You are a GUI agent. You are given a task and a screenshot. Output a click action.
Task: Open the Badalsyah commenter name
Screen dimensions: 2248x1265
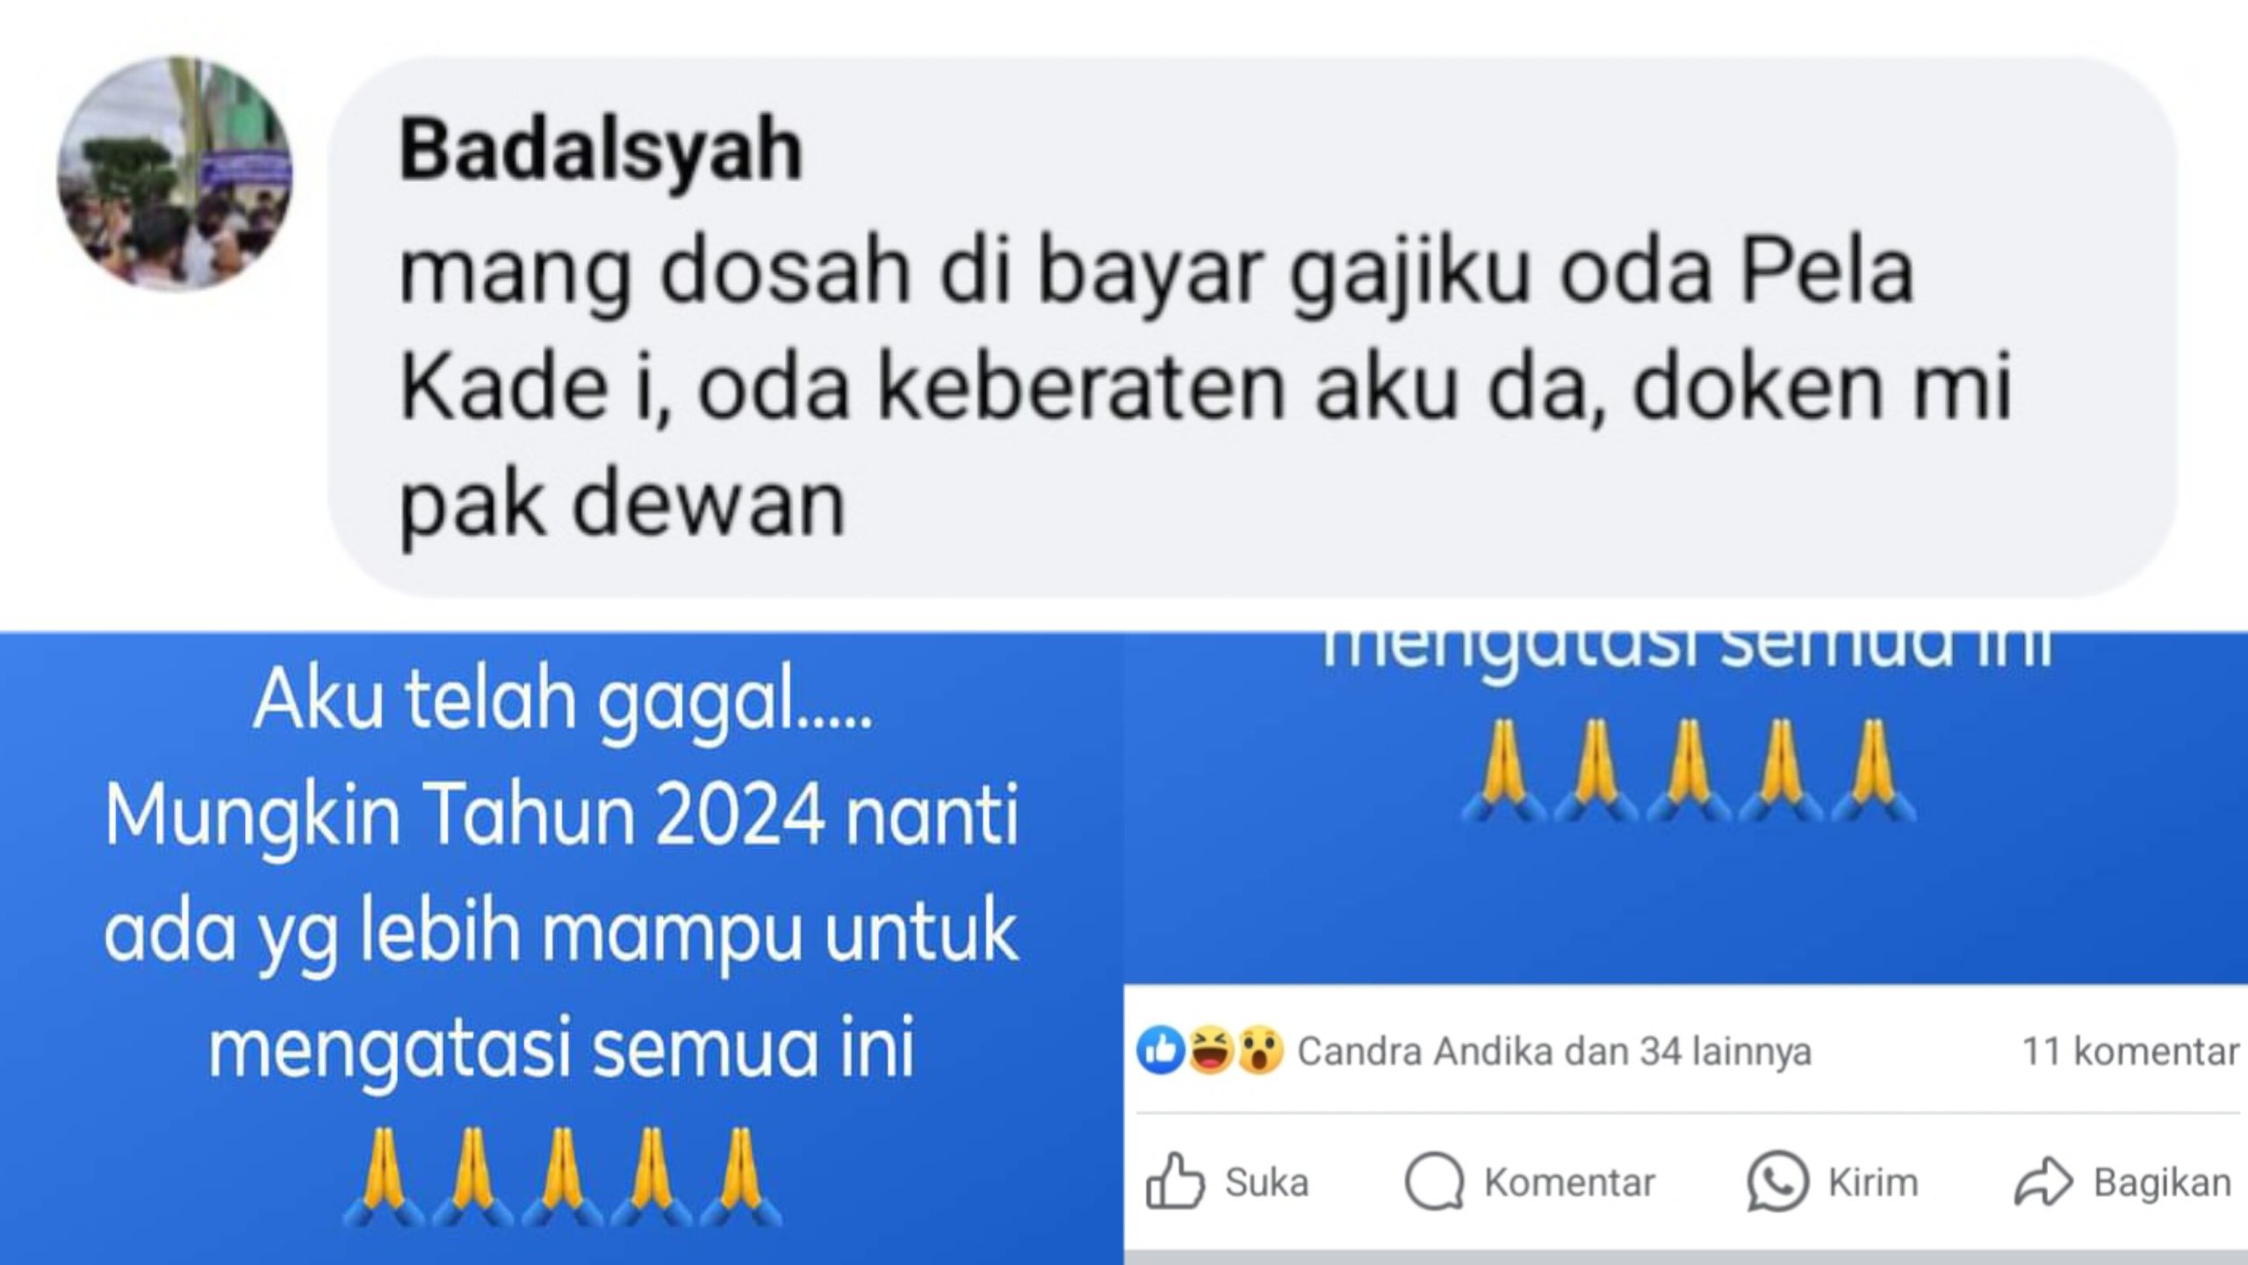tap(601, 150)
